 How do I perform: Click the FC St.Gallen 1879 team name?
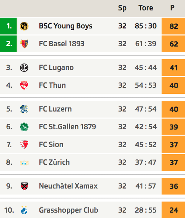pyautogui.click(x=67, y=127)
